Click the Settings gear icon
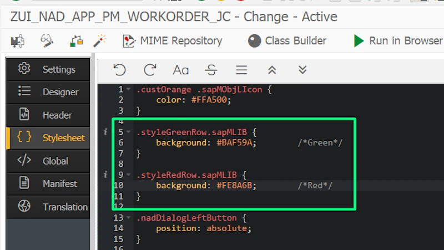 (24, 68)
